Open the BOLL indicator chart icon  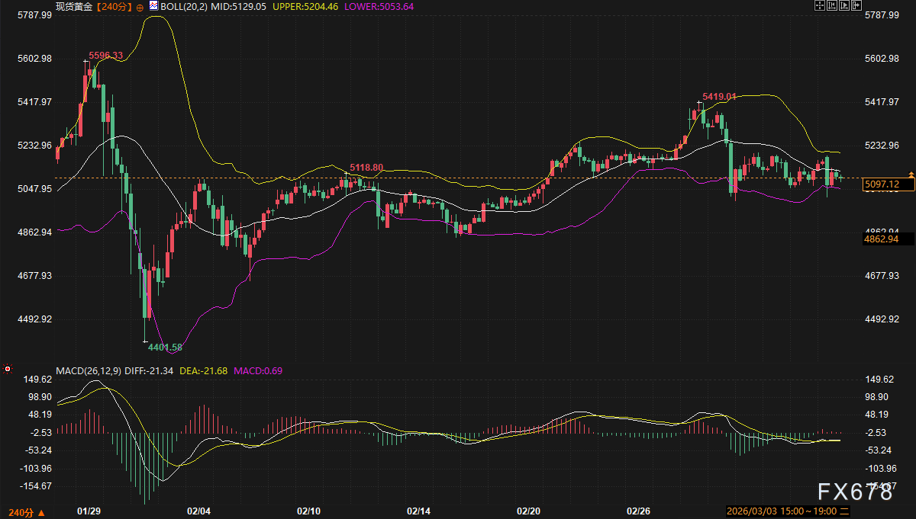pyautogui.click(x=153, y=6)
